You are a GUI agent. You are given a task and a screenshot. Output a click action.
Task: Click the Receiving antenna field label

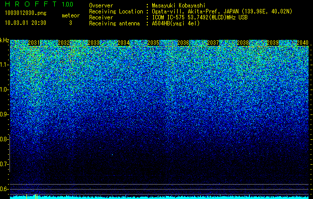pyautogui.click(x=114, y=23)
